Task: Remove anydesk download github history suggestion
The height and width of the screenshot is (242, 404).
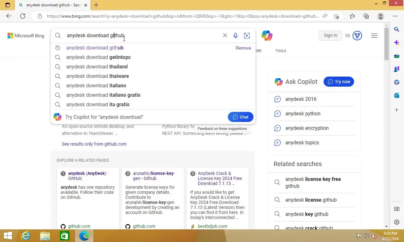Action: 243,48
